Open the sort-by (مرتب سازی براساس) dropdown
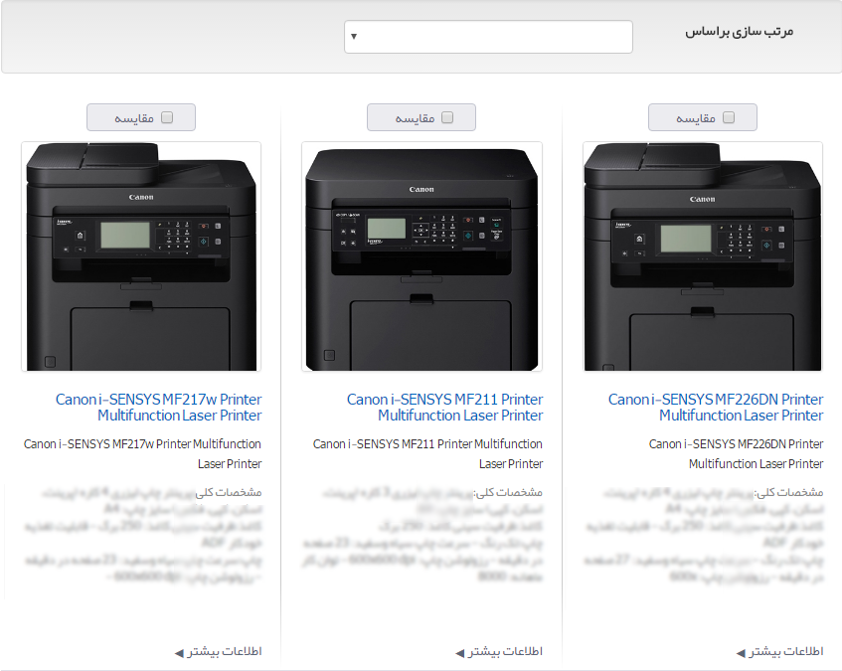 click(x=488, y=37)
